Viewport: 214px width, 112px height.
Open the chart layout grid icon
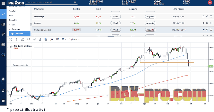coord(40,39)
